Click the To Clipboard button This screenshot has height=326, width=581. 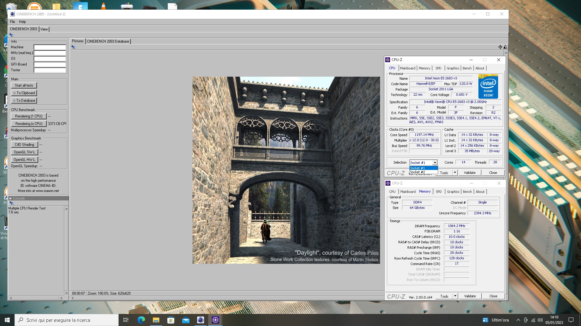pos(24,93)
